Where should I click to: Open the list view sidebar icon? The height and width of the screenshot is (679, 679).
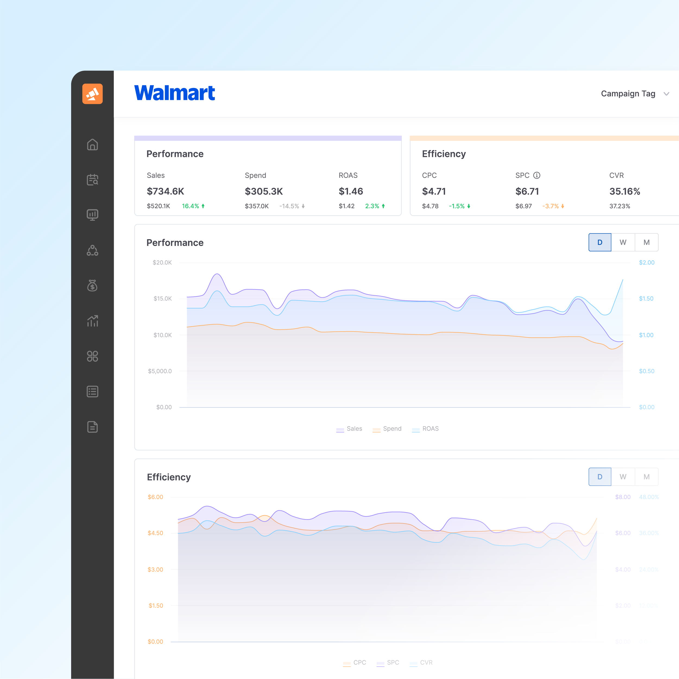click(92, 391)
